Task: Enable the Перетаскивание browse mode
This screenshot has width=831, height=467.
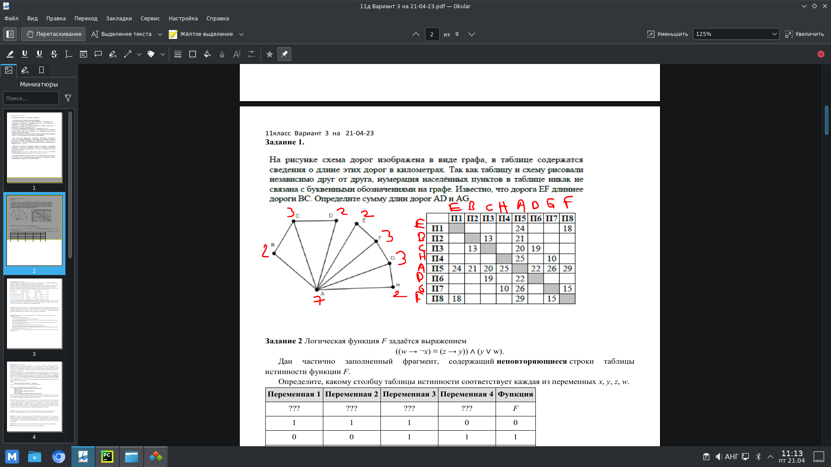Action: (x=54, y=34)
